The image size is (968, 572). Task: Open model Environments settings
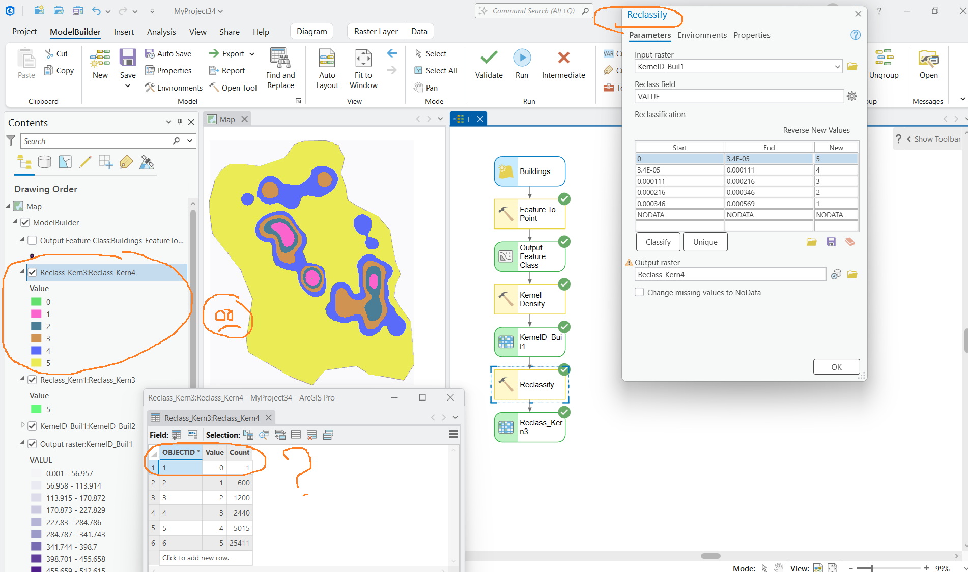point(174,88)
